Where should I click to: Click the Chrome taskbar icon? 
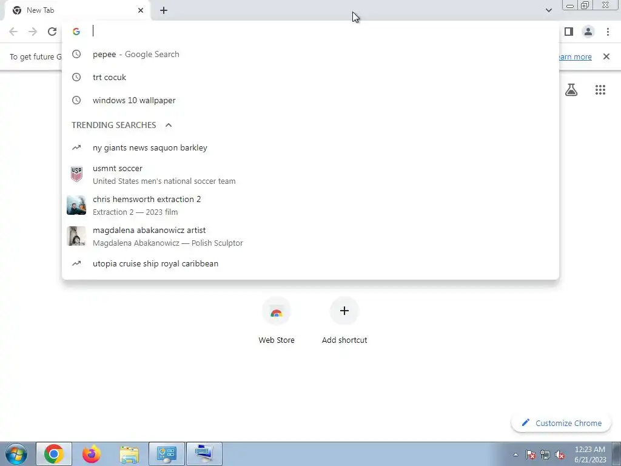click(x=54, y=454)
